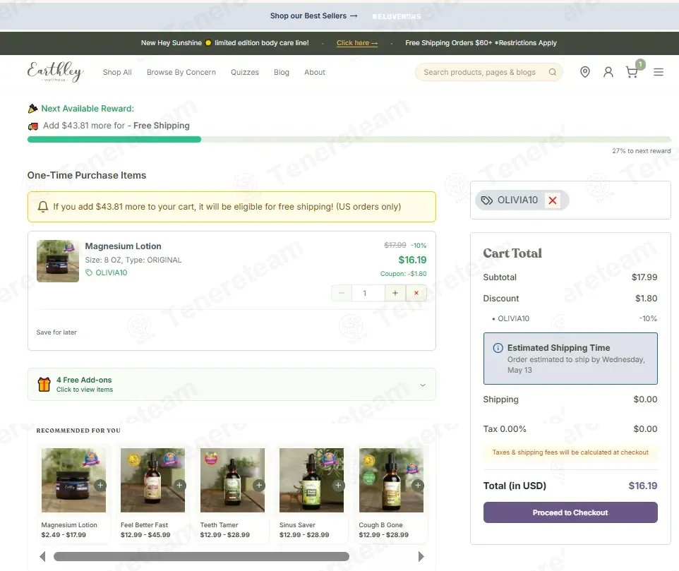The height and width of the screenshot is (571, 679).
Task: Add Feel Better Fast with plus icon
Action: click(x=179, y=485)
